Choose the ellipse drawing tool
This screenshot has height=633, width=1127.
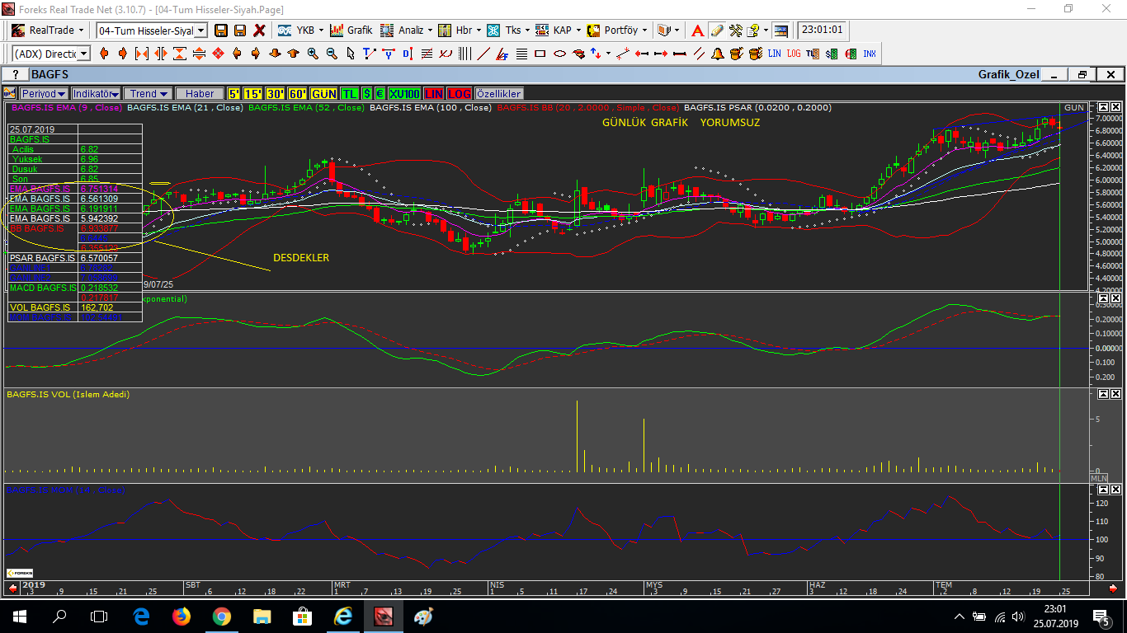(x=559, y=54)
